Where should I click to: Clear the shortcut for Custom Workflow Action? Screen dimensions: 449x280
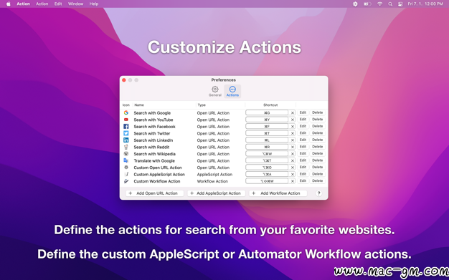(x=293, y=181)
